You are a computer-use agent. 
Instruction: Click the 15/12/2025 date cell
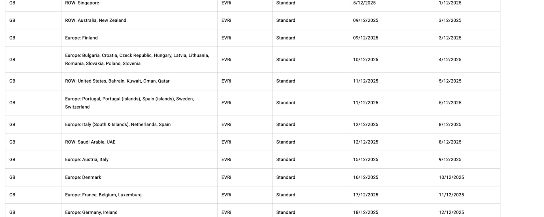(x=365, y=160)
